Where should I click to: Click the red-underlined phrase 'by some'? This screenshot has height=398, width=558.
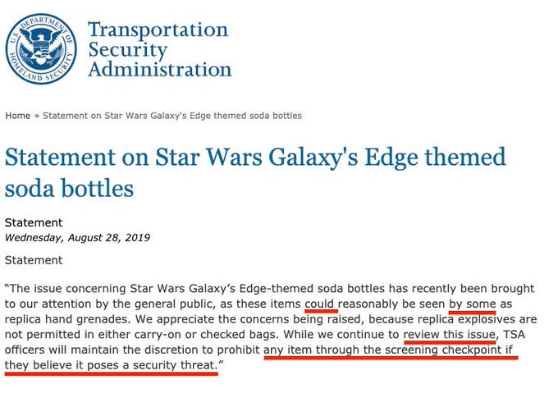pyautogui.click(x=472, y=304)
